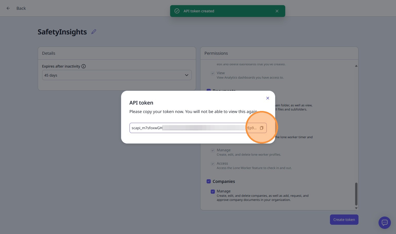This screenshot has width=396, height=234.
Task: Click the Permissions scrollbar thumb
Action: click(356, 194)
